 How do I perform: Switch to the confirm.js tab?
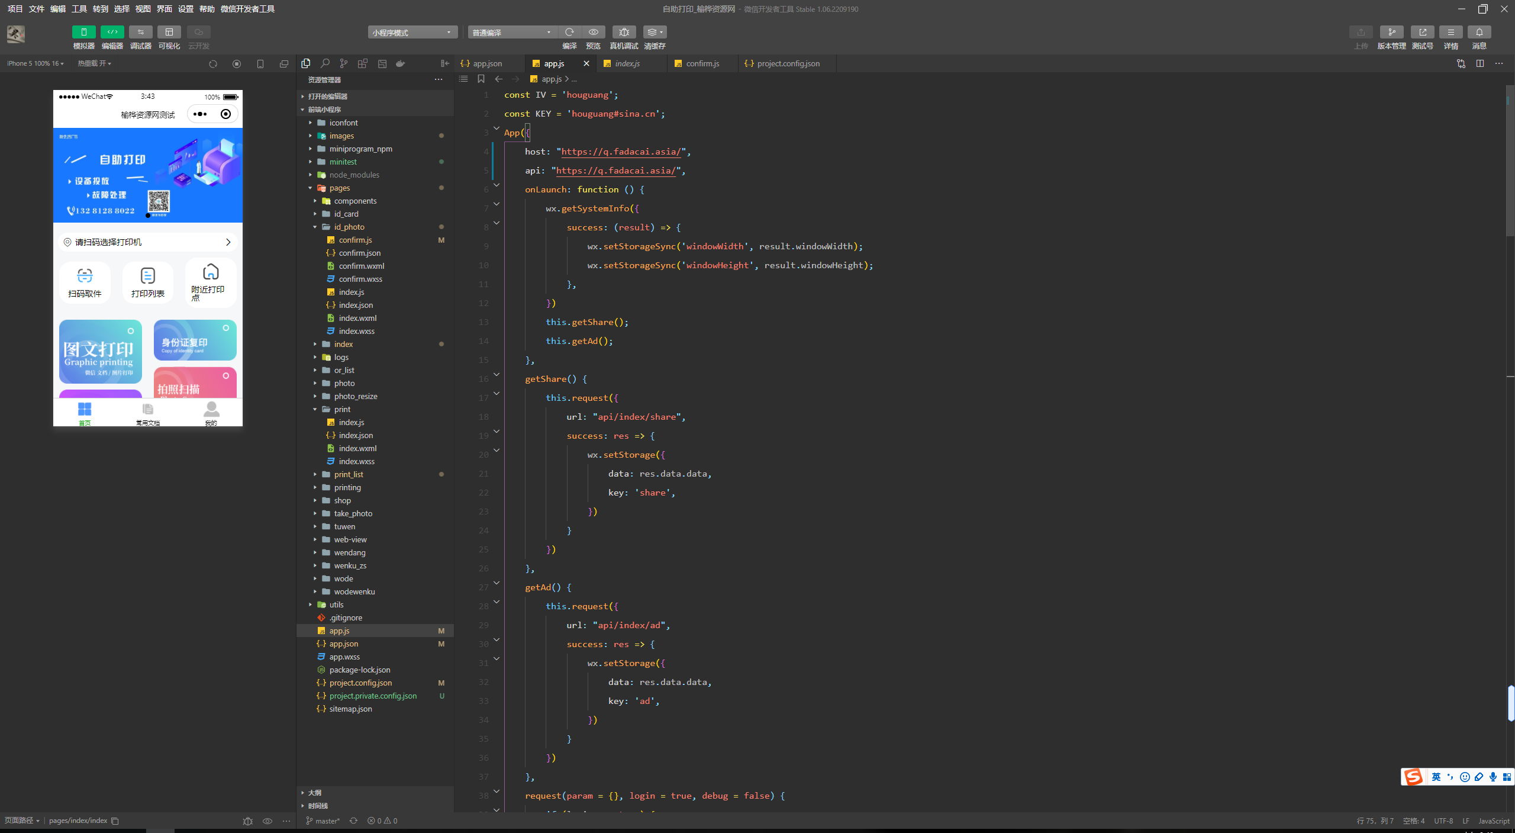coord(702,63)
